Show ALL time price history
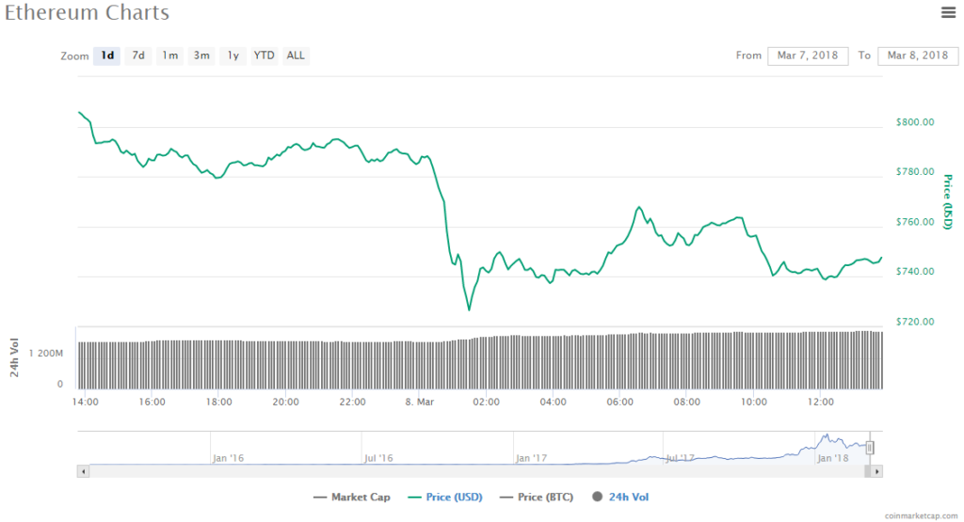 pos(296,55)
